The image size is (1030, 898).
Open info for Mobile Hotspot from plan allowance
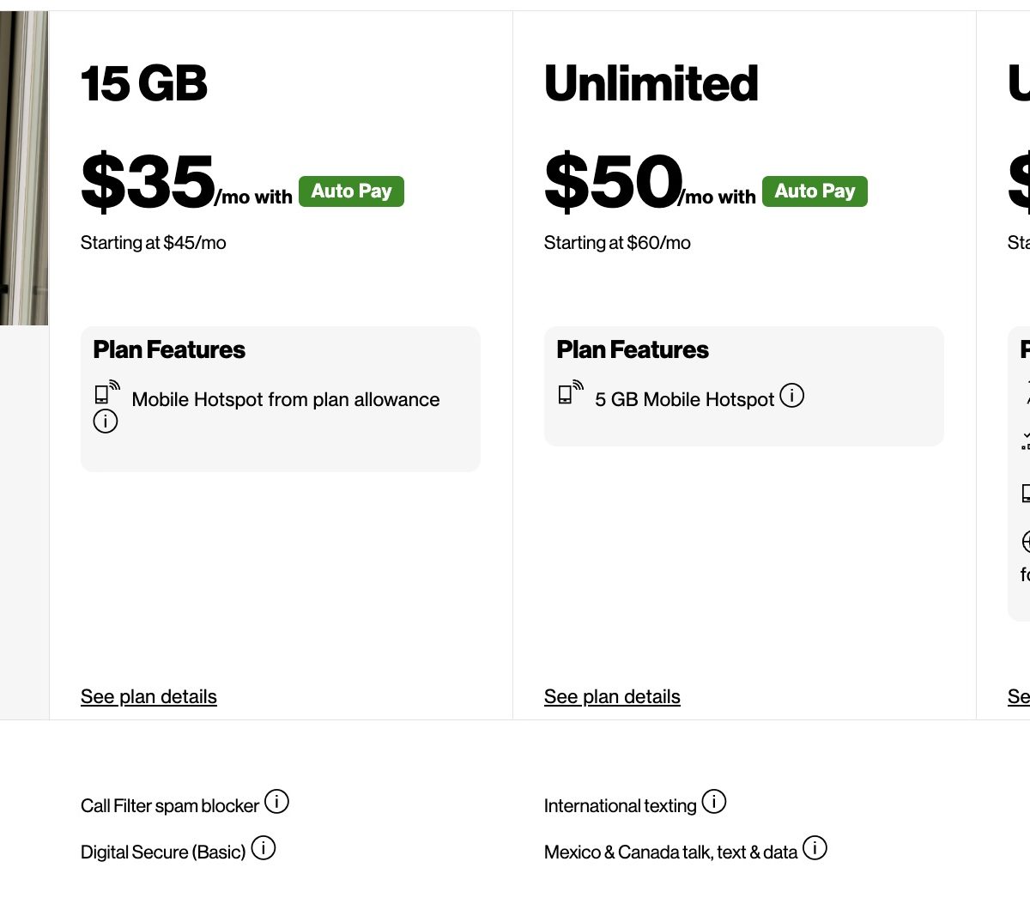coord(106,422)
